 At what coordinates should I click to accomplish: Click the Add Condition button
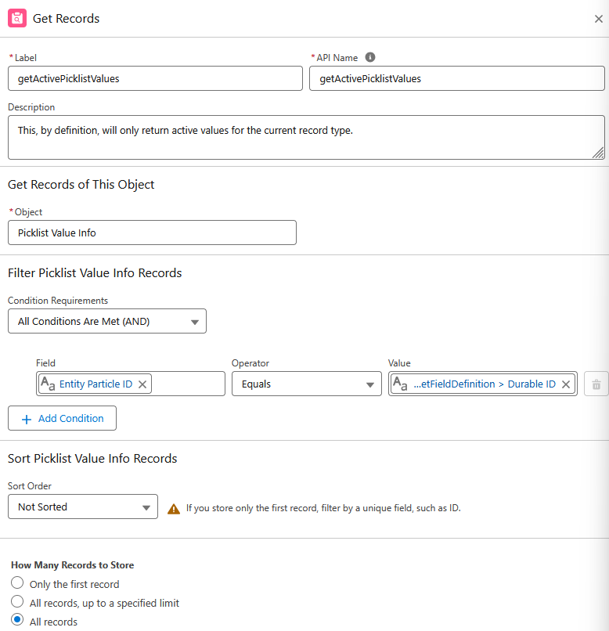pyautogui.click(x=63, y=419)
